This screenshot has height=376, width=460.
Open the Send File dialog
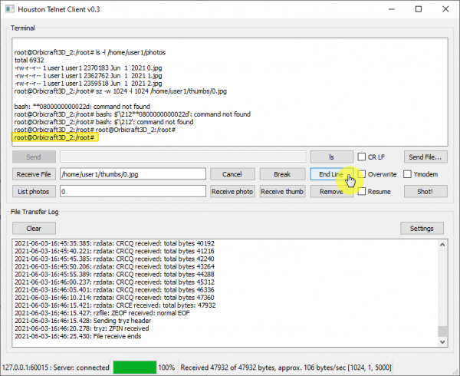(x=426, y=157)
